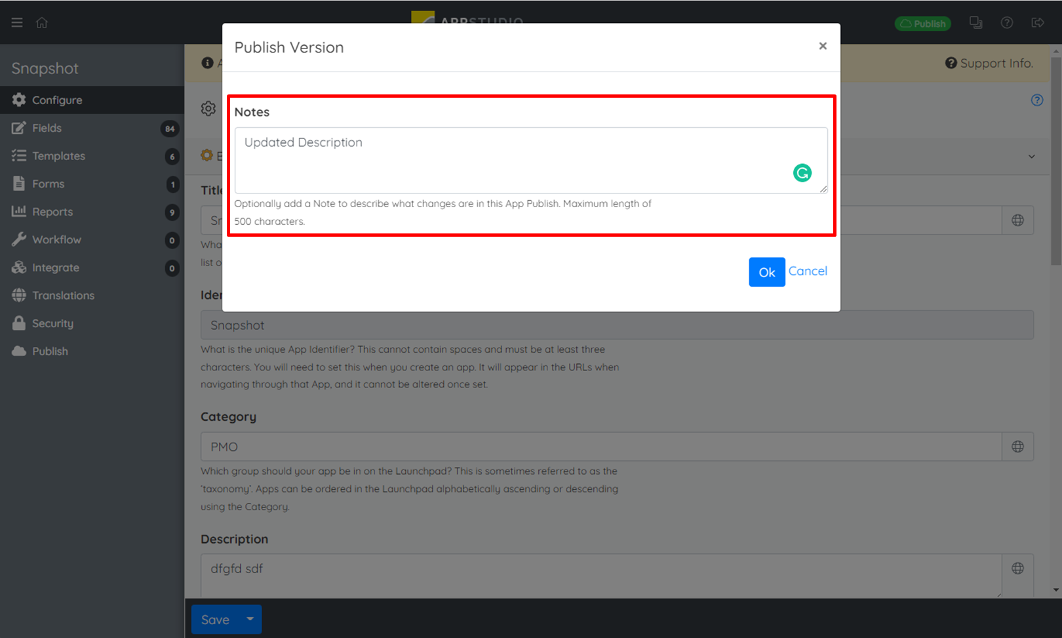Click the Publish cloud icon in sidebar
Viewport: 1062px width, 638px height.
click(x=19, y=351)
